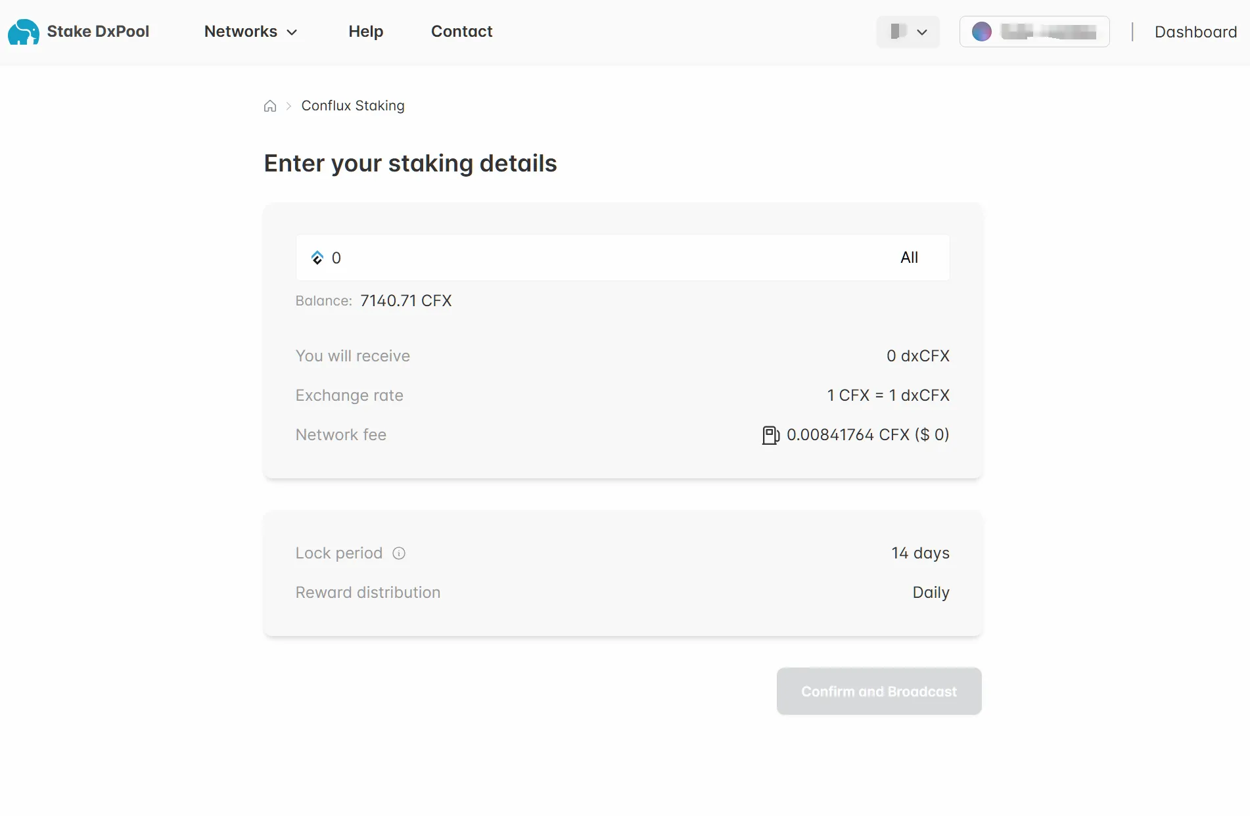Click the wallet avatar circle icon
The height and width of the screenshot is (816, 1250).
[982, 31]
